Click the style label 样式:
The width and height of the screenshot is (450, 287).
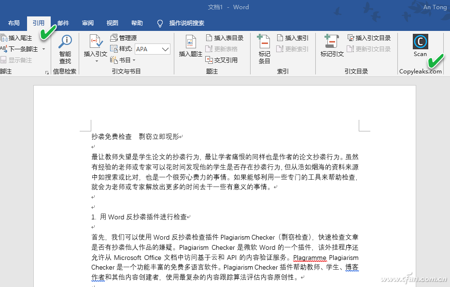(126, 49)
